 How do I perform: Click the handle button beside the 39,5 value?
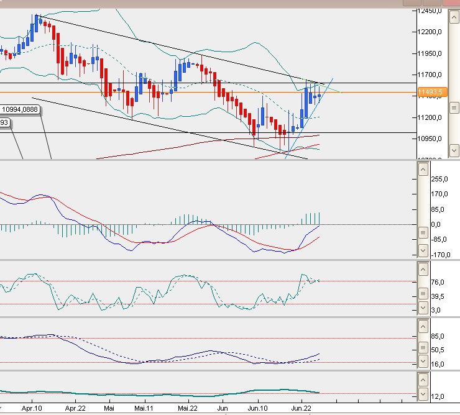(x=423, y=293)
